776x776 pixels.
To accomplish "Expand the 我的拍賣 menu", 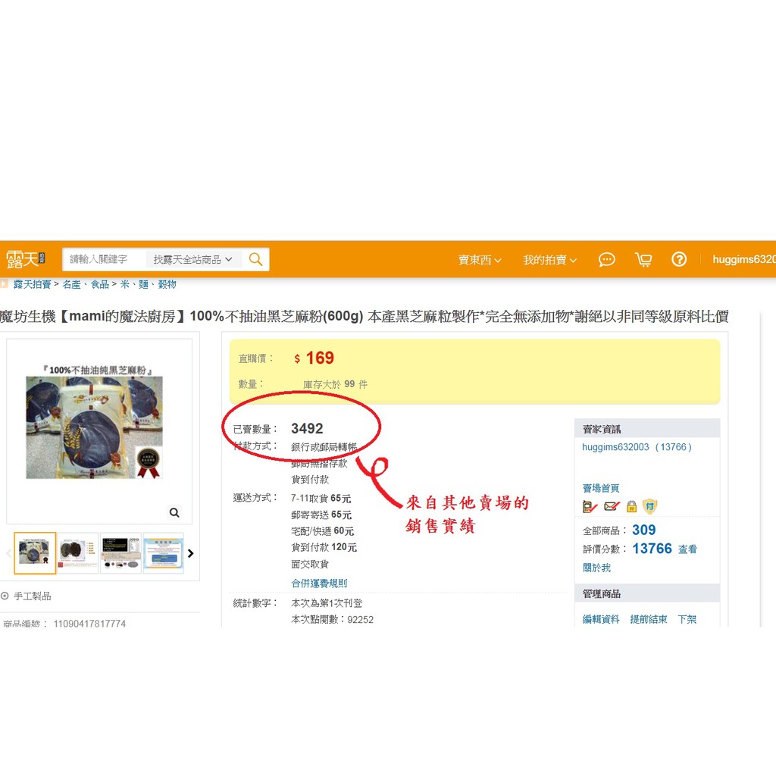I will (550, 260).
